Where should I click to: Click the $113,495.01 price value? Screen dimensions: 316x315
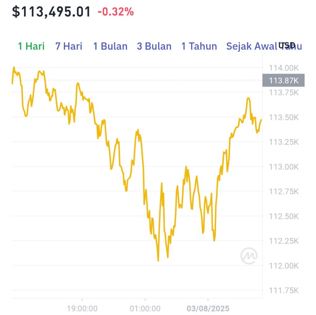[51, 12]
